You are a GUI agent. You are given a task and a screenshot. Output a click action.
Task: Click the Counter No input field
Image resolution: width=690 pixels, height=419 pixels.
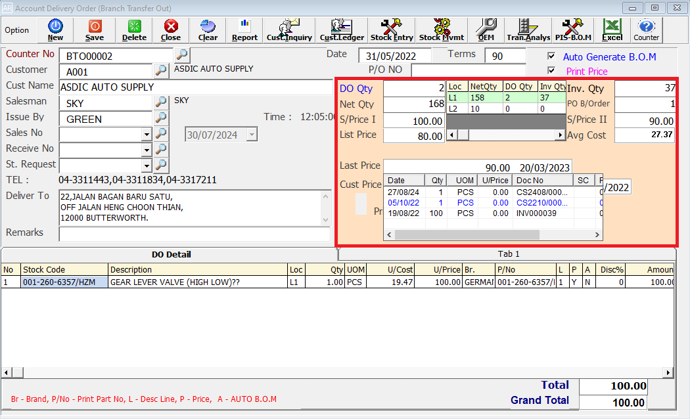(x=116, y=56)
